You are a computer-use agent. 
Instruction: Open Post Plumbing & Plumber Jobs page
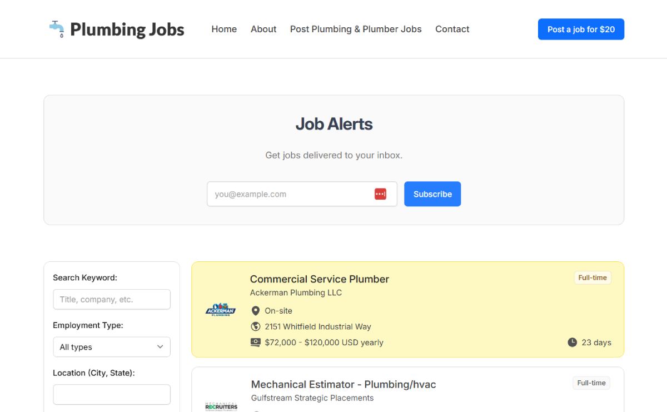click(x=356, y=29)
